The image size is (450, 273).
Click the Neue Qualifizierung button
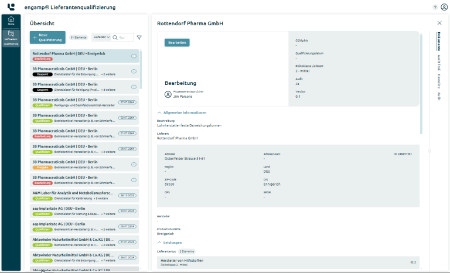(47, 37)
